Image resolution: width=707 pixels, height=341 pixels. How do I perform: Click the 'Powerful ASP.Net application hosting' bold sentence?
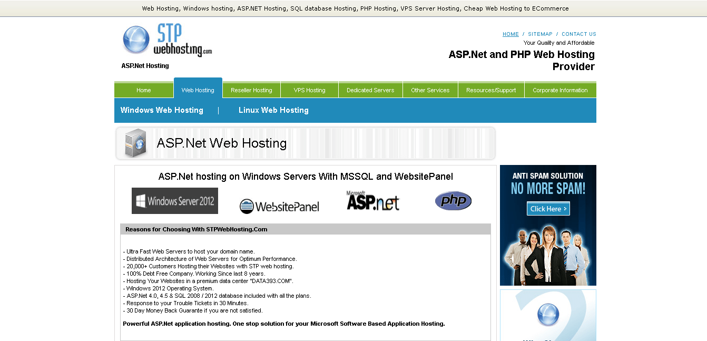pyautogui.click(x=284, y=324)
